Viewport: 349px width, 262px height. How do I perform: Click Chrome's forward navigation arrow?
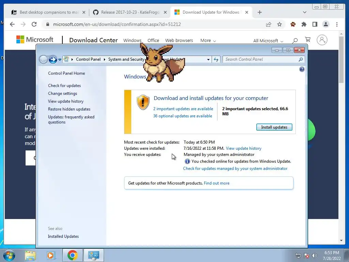pos(23,24)
